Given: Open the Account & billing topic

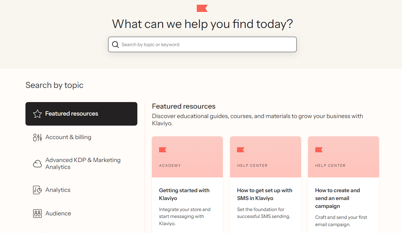Looking at the screenshot, I should click(68, 137).
